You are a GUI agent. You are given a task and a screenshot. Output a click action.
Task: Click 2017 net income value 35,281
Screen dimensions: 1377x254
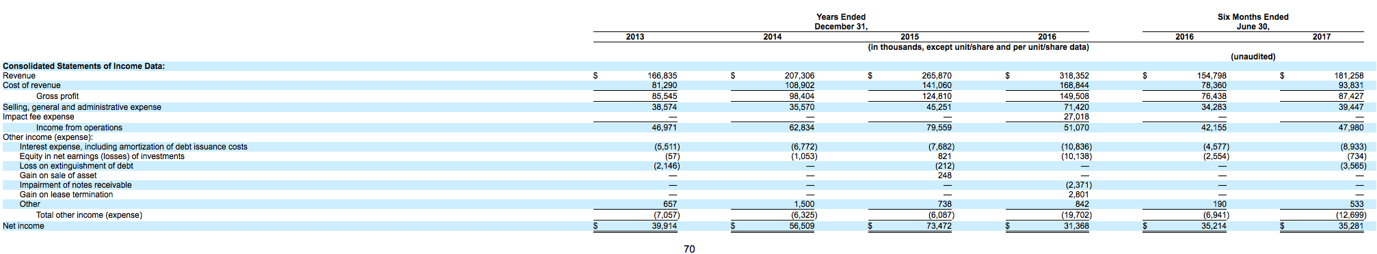click(x=1351, y=226)
